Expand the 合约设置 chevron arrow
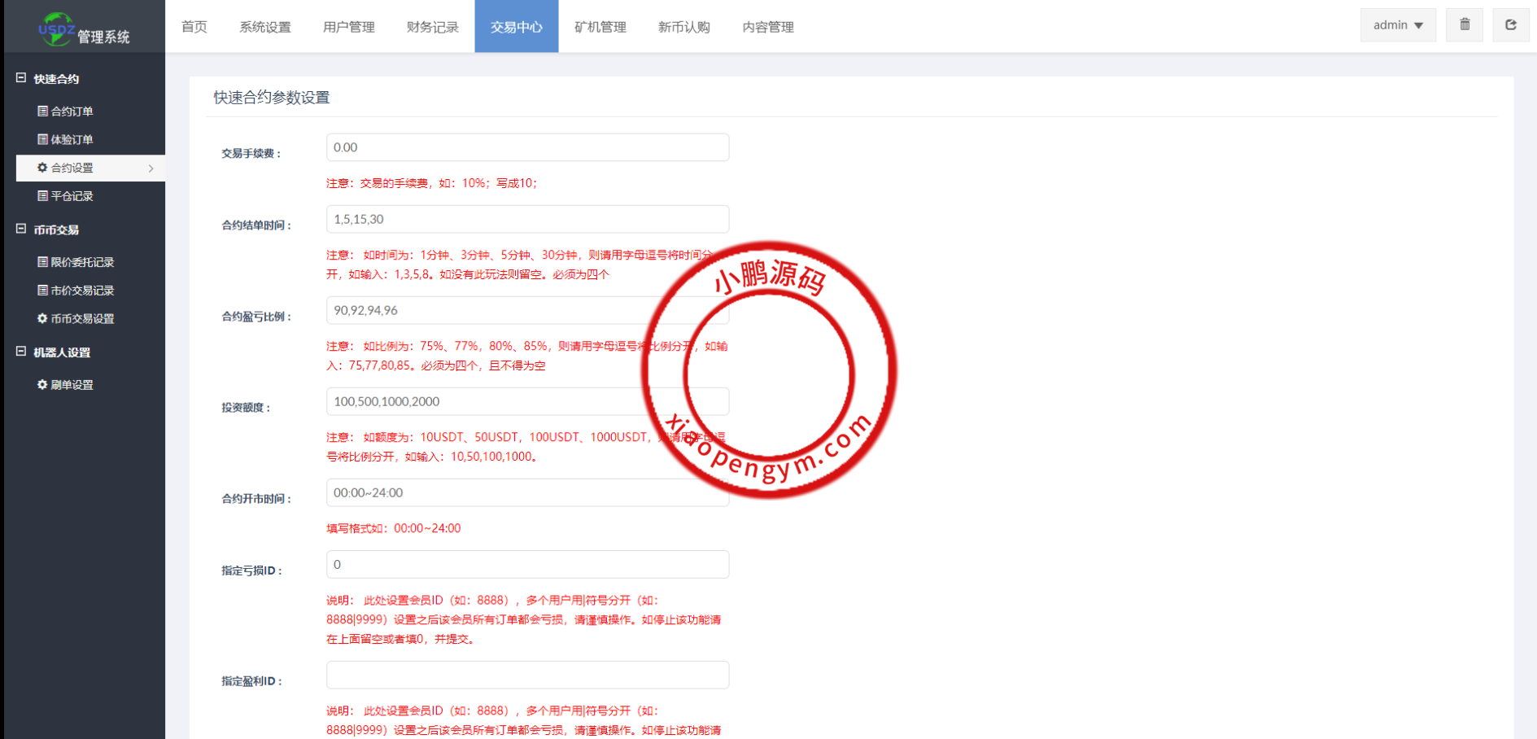 (150, 168)
